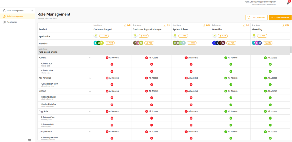This screenshot has width=292, height=142.
Task: Add application to System Admin role
Action: coord(183,36)
